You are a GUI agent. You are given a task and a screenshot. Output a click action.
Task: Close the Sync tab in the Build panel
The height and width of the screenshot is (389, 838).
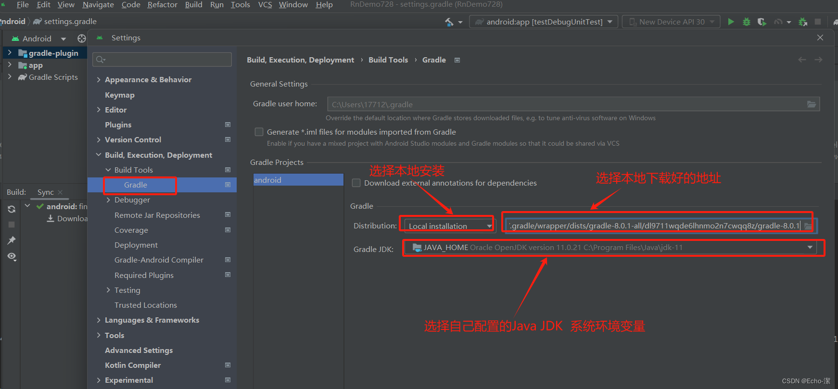[60, 192]
